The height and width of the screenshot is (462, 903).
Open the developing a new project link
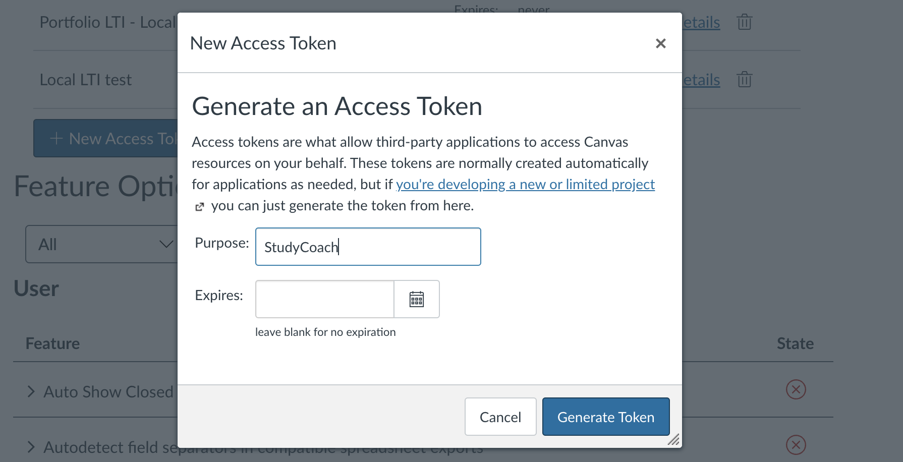click(525, 185)
